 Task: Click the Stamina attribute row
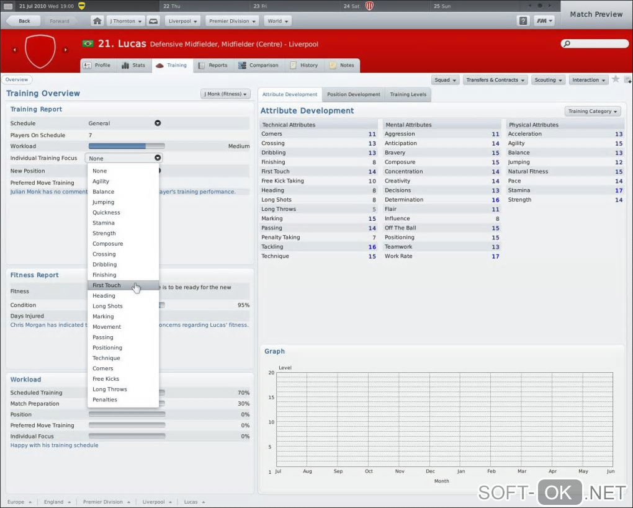tap(565, 190)
